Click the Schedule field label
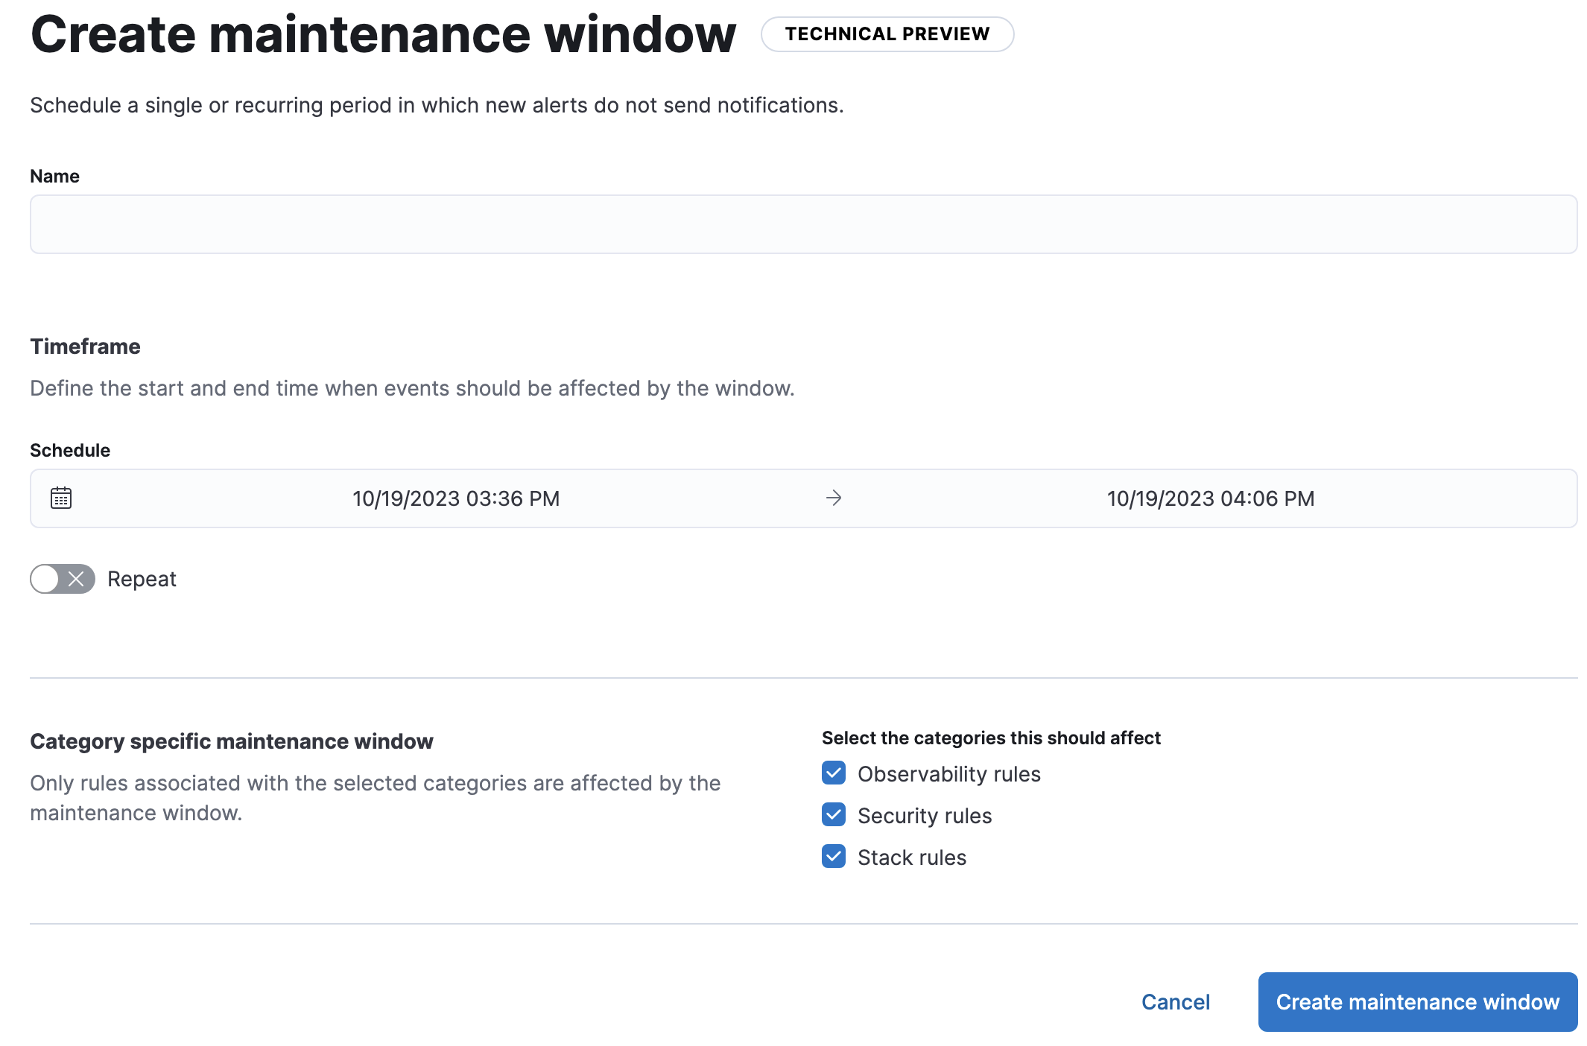Screen dimensions: 1587x1046 point(70,450)
